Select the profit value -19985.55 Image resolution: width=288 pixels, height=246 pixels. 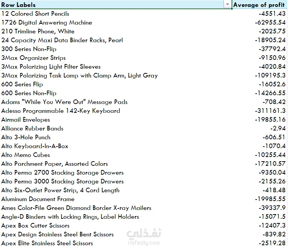pos(270,199)
